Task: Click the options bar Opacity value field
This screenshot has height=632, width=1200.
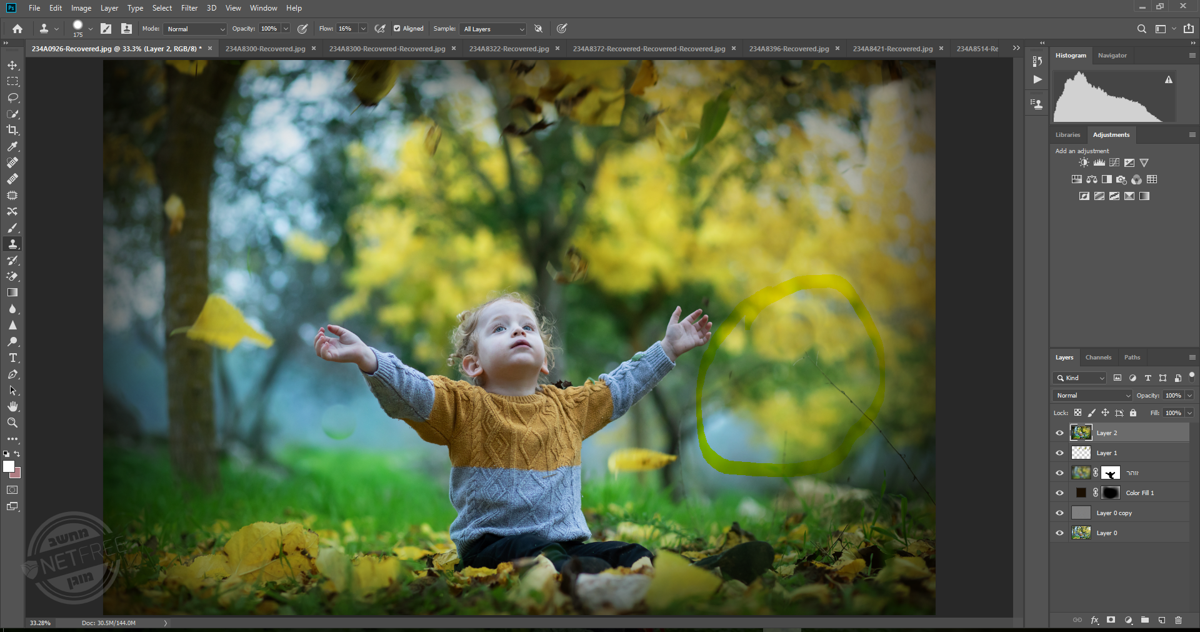Action: 269,29
